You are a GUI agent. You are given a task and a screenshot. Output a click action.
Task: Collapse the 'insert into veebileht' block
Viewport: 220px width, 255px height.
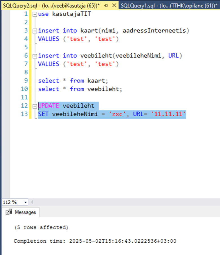34,56
